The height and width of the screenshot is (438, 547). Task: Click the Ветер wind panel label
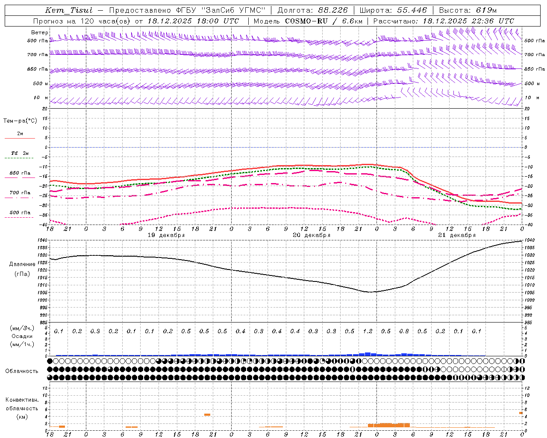pyautogui.click(x=39, y=33)
